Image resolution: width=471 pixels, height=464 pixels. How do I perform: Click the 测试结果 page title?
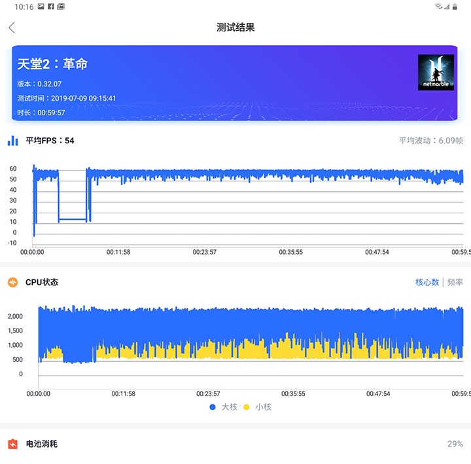235,27
